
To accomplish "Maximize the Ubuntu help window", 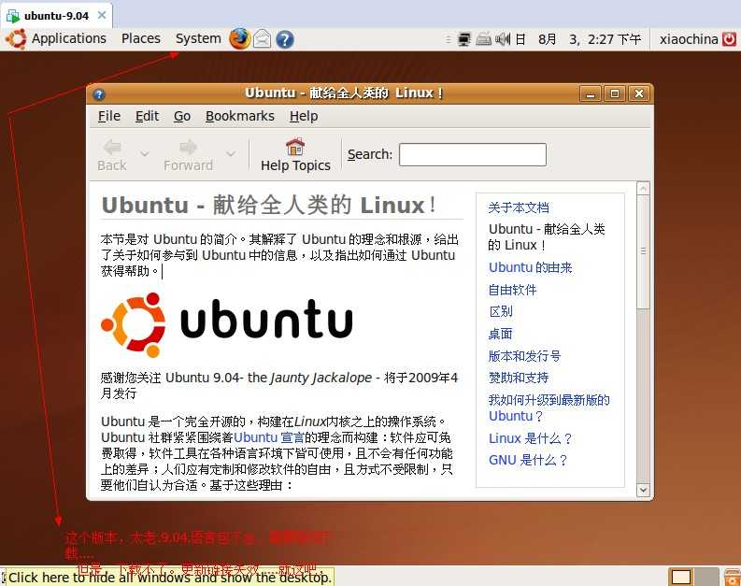I will coord(614,93).
